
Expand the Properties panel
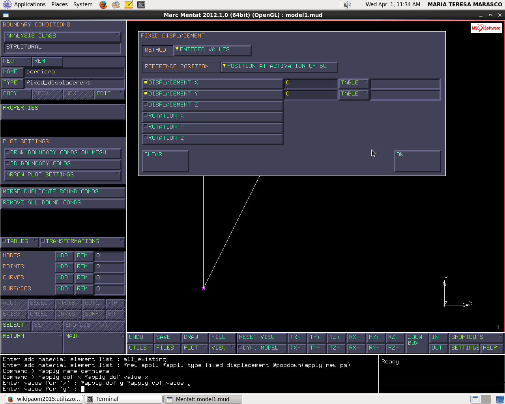point(63,112)
